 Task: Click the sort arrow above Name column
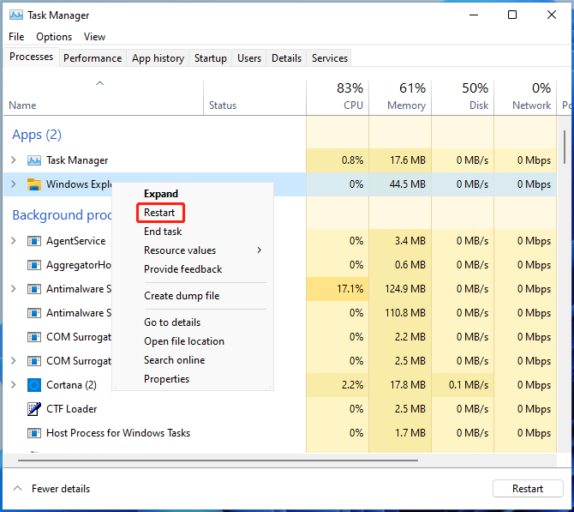point(99,83)
